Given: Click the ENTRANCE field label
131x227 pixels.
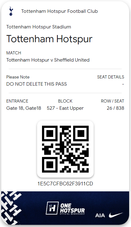Looking at the screenshot, I should coord(17,101).
